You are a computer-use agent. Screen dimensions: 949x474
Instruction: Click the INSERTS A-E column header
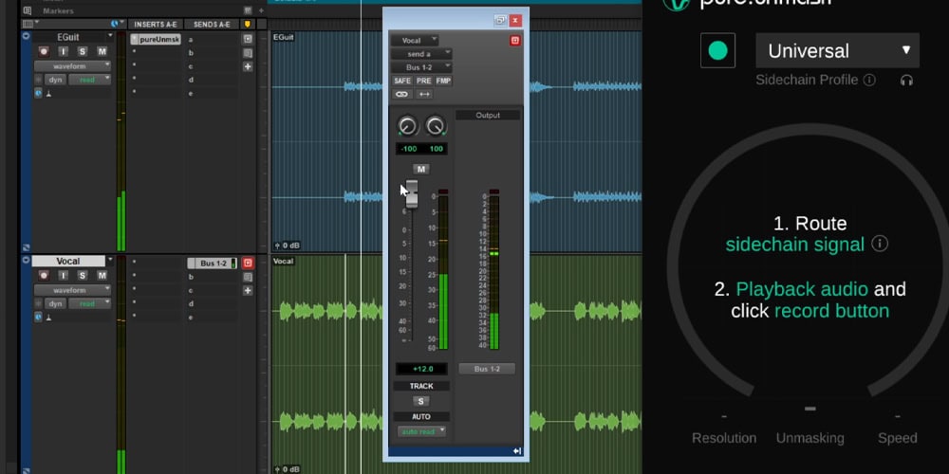coord(156,25)
